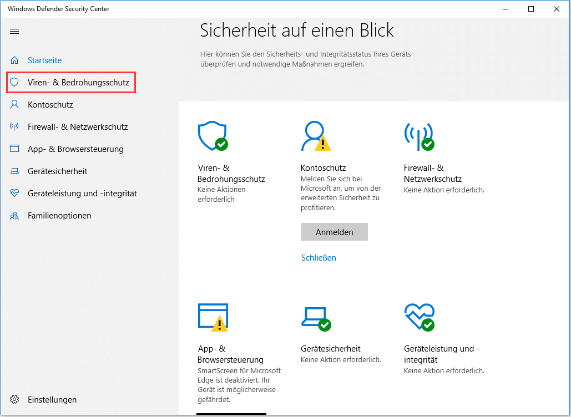
Task: Select App- & Browsersteuerung in the sidebar
Action: 75,149
